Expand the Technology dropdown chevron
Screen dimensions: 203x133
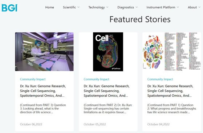[x=107, y=7]
